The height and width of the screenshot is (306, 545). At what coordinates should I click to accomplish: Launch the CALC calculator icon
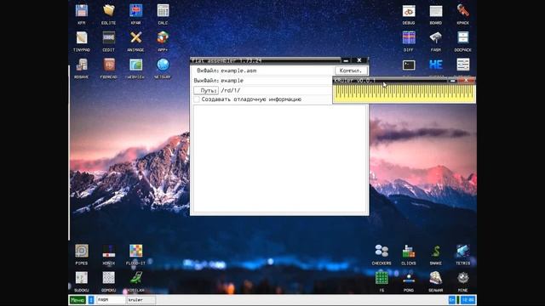[x=163, y=11]
